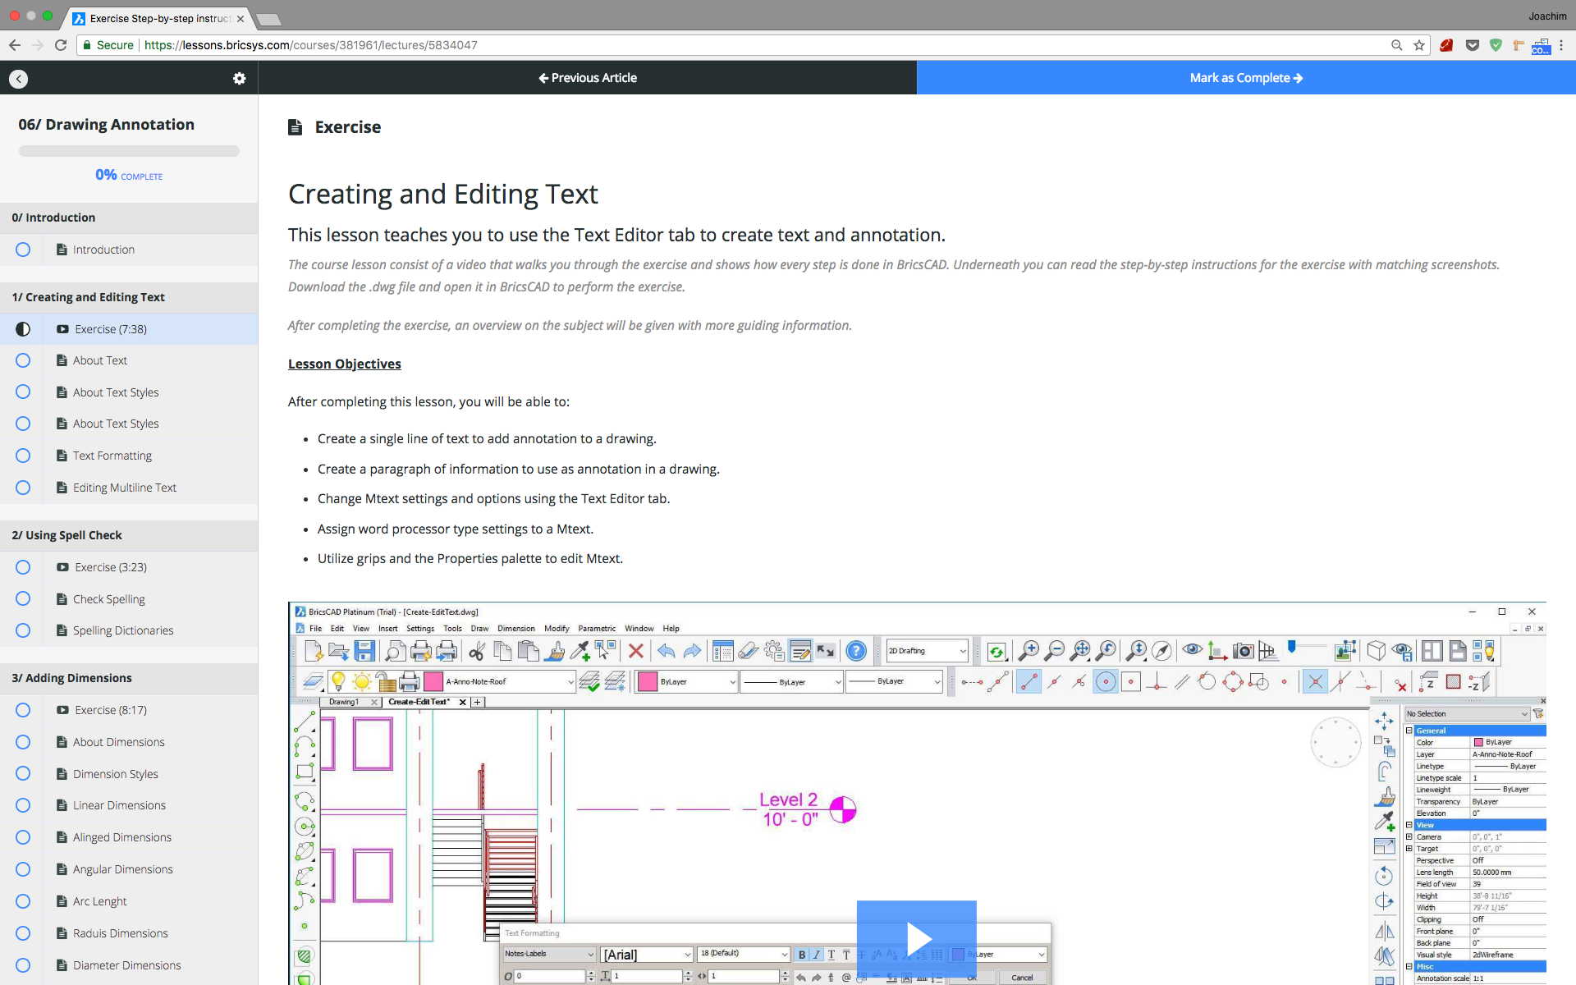Toggle completion circle for Spelling Dictionaries
The image size is (1576, 985).
[x=23, y=630]
